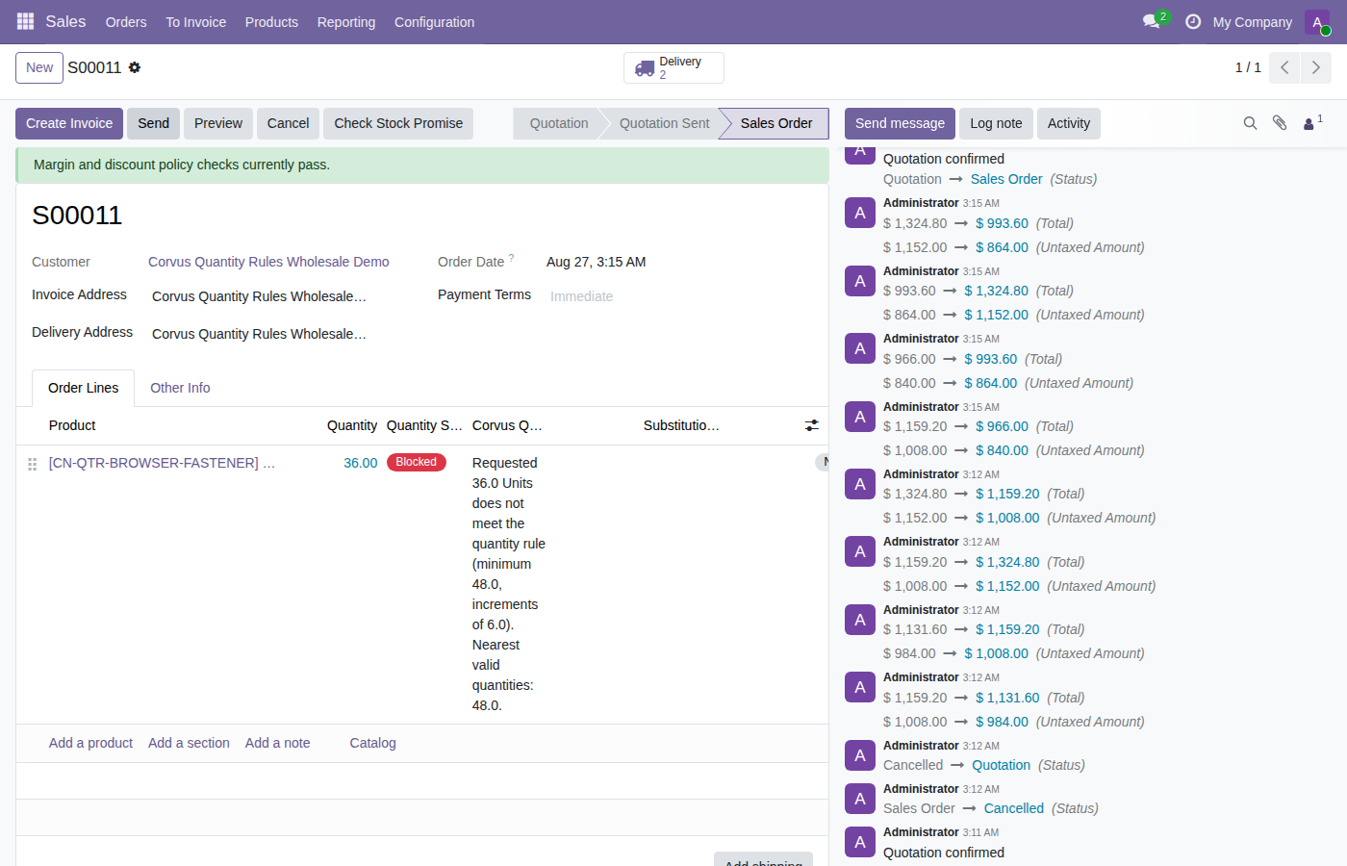1347x866 pixels.
Task: Go to the previous record arrow
Action: (x=1284, y=67)
